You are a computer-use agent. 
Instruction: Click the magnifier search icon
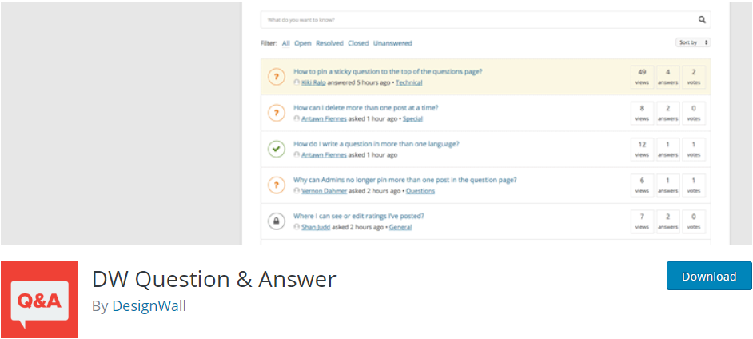pos(702,20)
